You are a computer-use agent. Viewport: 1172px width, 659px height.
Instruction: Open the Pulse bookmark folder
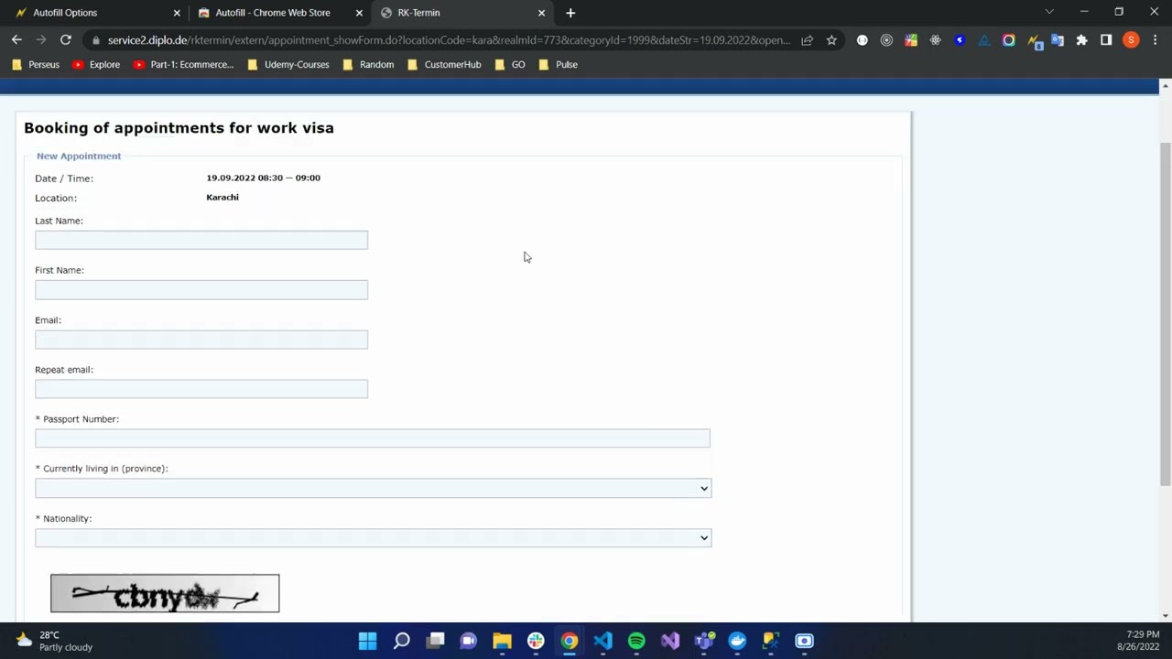click(558, 65)
